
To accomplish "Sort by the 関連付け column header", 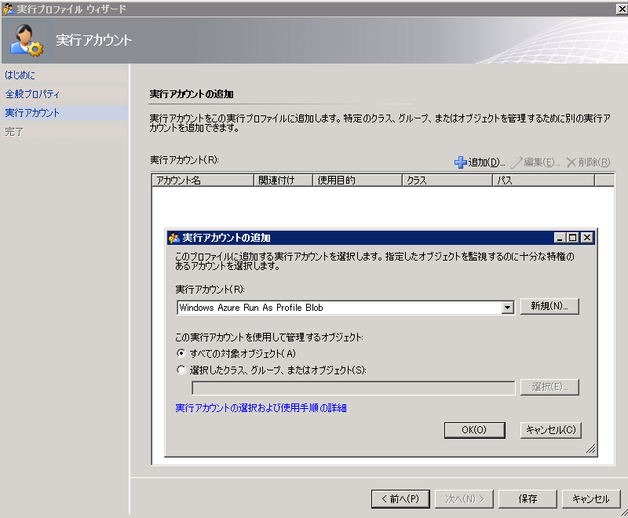I will click(x=283, y=181).
